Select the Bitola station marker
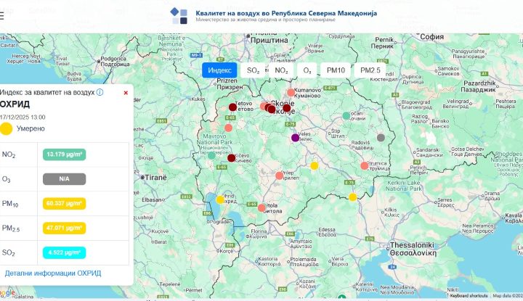The width and height of the screenshot is (523, 301). tap(261, 207)
